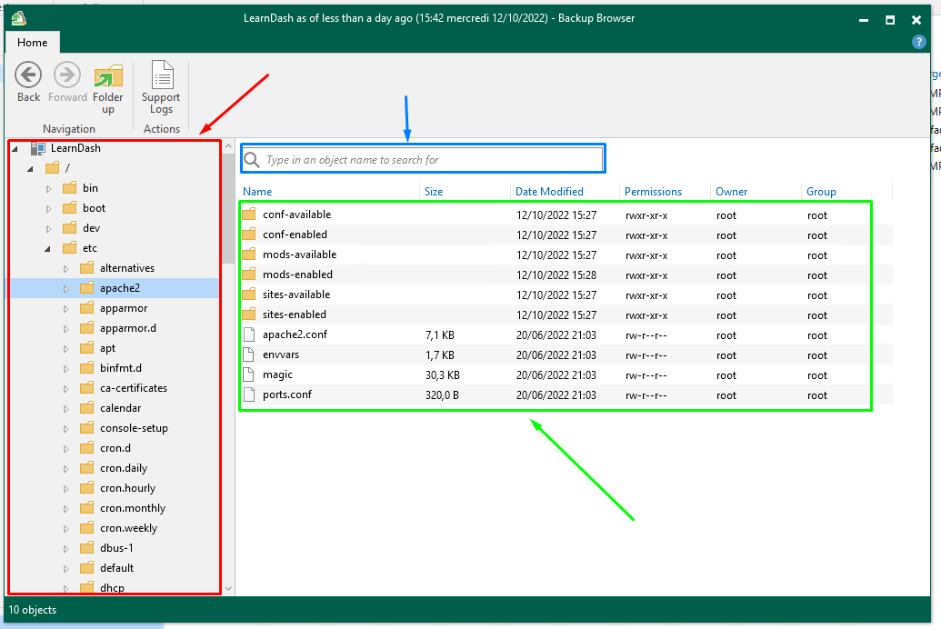
Task: Expand the apache2 folder node
Action: tap(66, 289)
